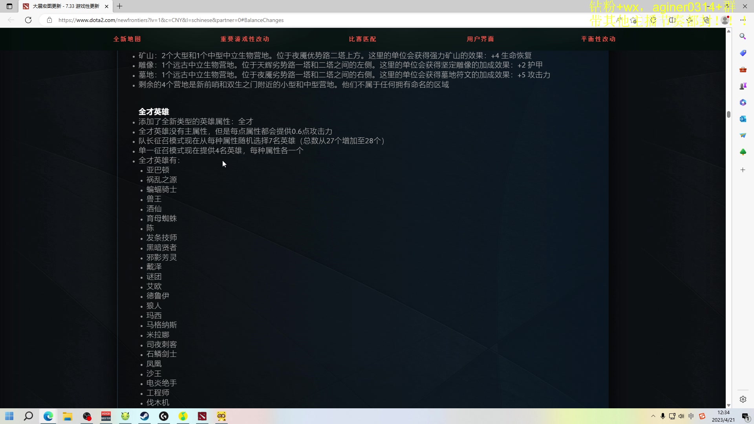This screenshot has height=424, width=754.
Task: Open the Edge tab actions menu icon
Action: pos(9,6)
